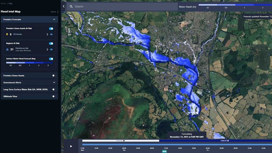Toggle visibility eye for All Assets
Viewport: 272px width, 153px height.
click(51, 34)
